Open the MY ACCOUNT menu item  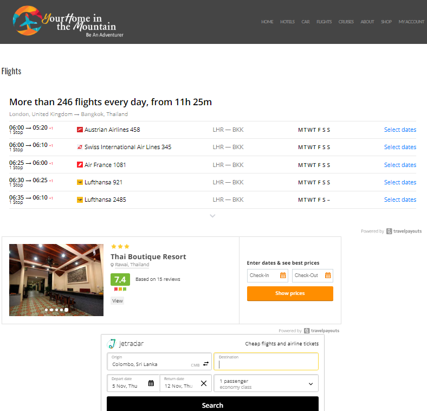click(411, 22)
